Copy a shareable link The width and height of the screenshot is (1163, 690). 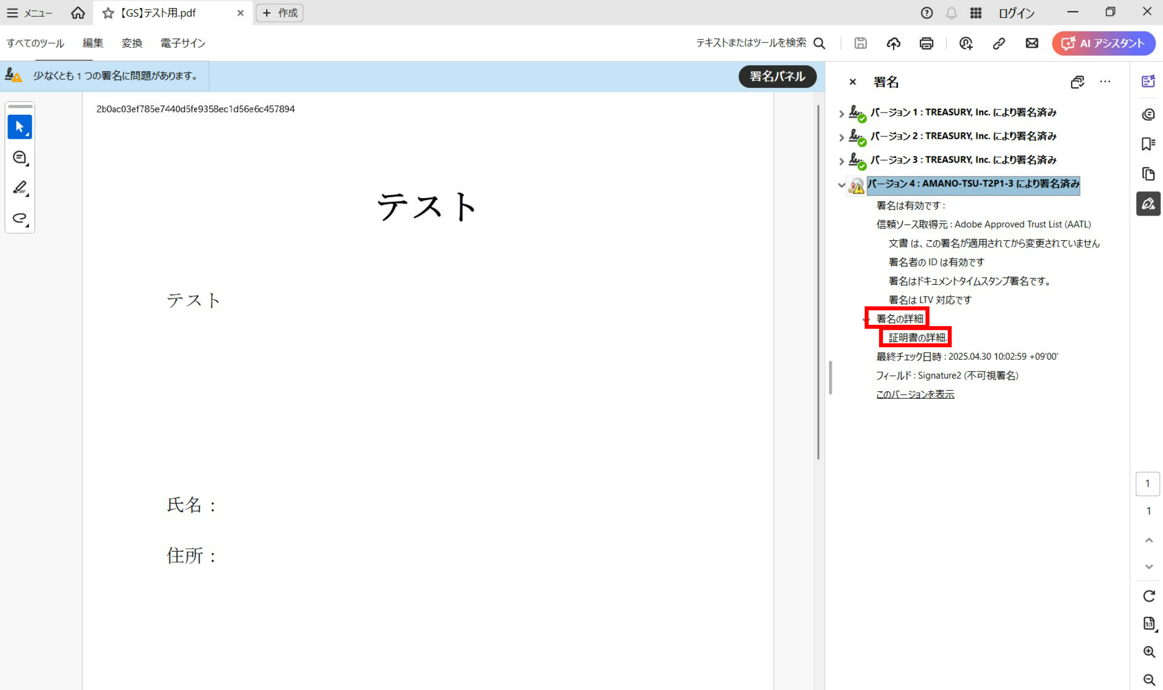click(999, 43)
